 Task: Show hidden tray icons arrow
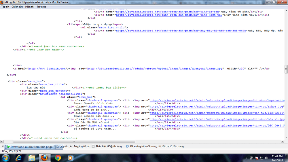pyautogui.click(x=246, y=158)
